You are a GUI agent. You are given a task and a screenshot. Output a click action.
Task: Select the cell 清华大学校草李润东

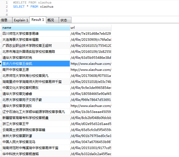[36, 106]
